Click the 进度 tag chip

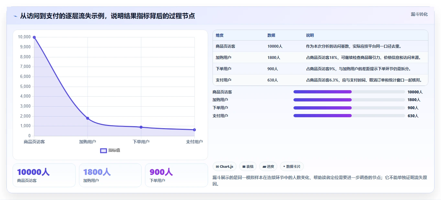pyautogui.click(x=268, y=167)
